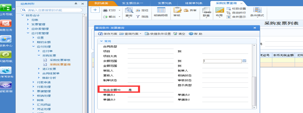Expand the 应收款管理 tree node
Image resolution: width=303 pixels, height=113 pixels.
click(28, 29)
